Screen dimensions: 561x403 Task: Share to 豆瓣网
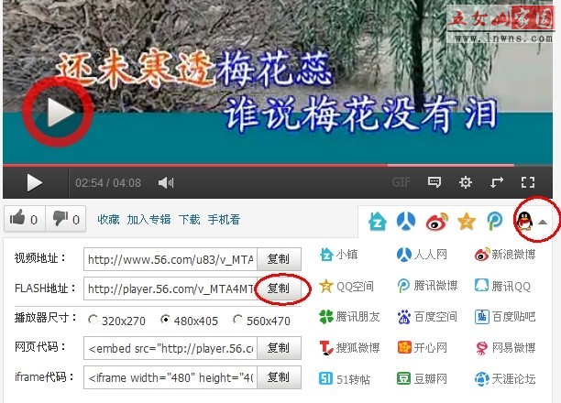tap(423, 378)
